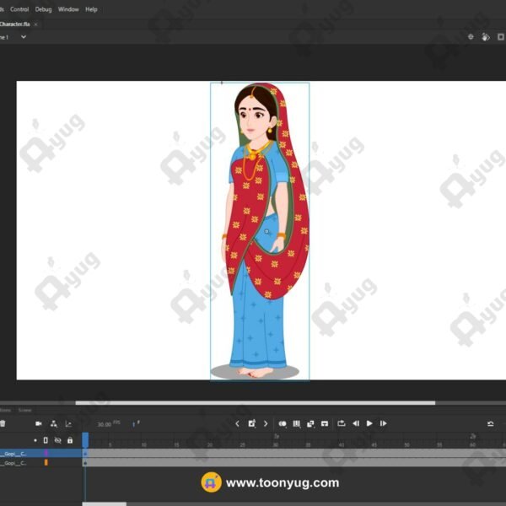Show the layer parenting view
This screenshot has height=506, width=506.
(54, 423)
